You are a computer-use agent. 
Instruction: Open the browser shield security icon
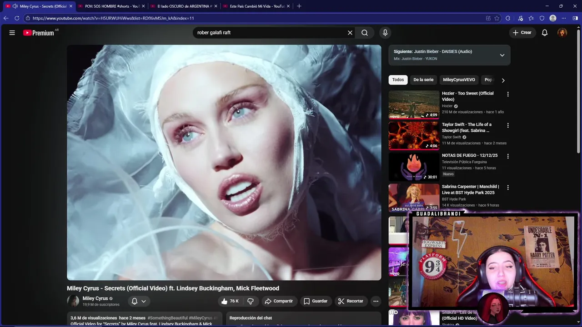(542, 18)
